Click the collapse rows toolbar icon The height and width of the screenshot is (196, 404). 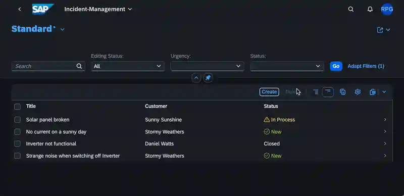[328, 92]
